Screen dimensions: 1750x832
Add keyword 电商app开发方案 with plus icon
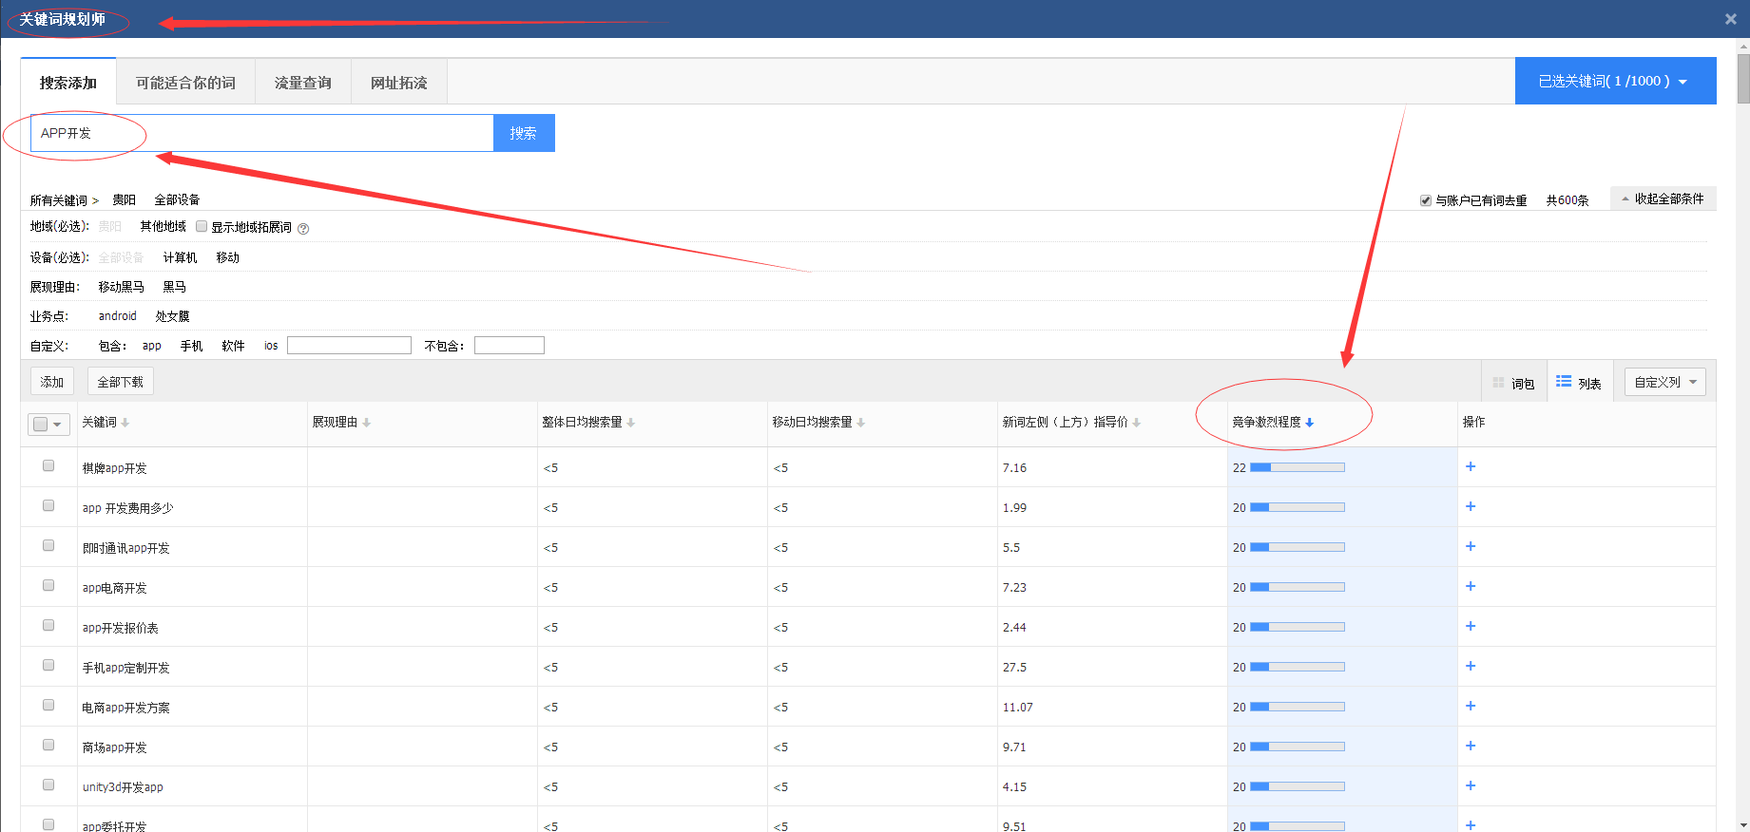1471,706
